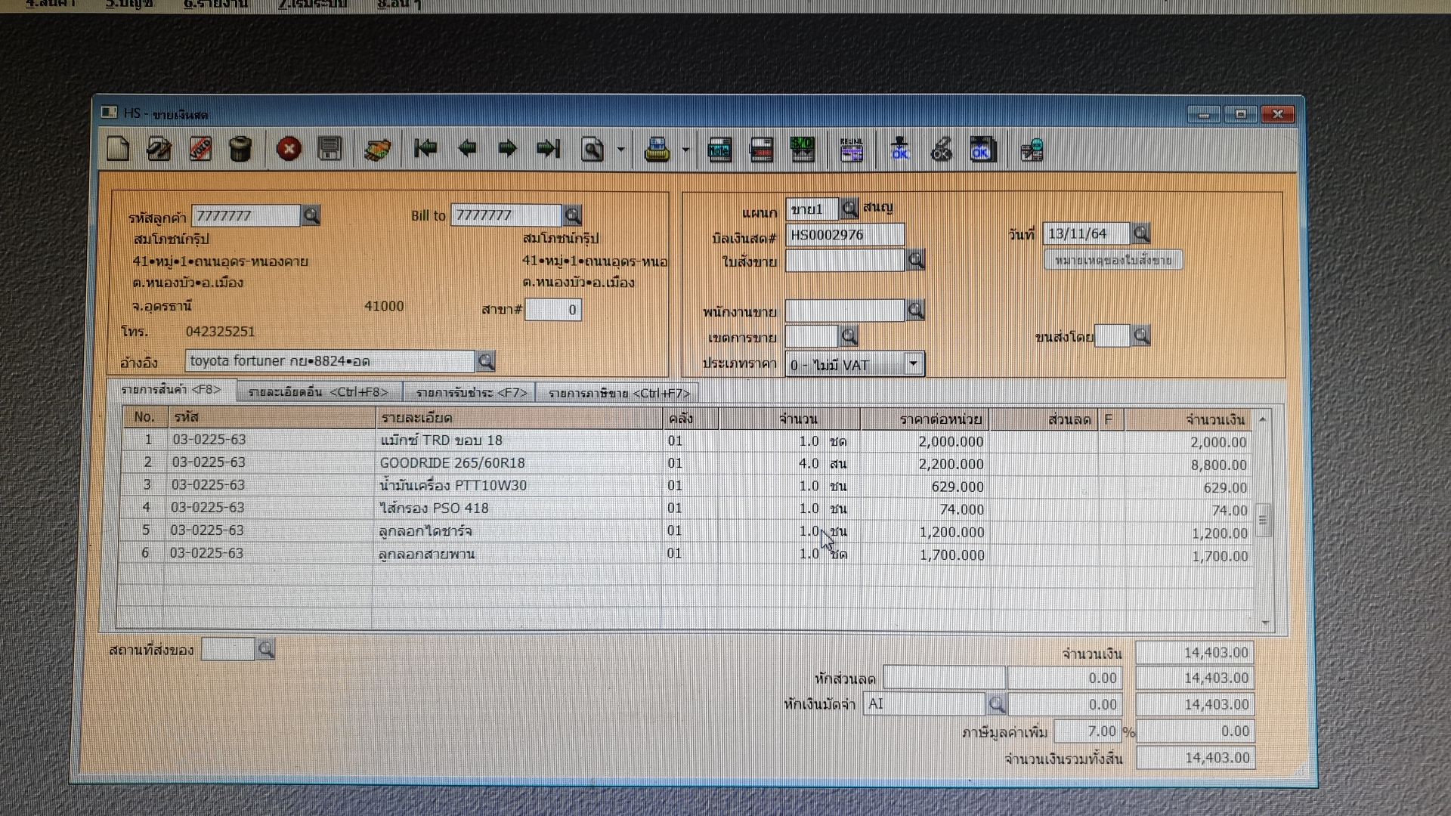Click the VOID stamp toolbar icon
Image resolution: width=1451 pixels, height=816 pixels.
(200, 149)
